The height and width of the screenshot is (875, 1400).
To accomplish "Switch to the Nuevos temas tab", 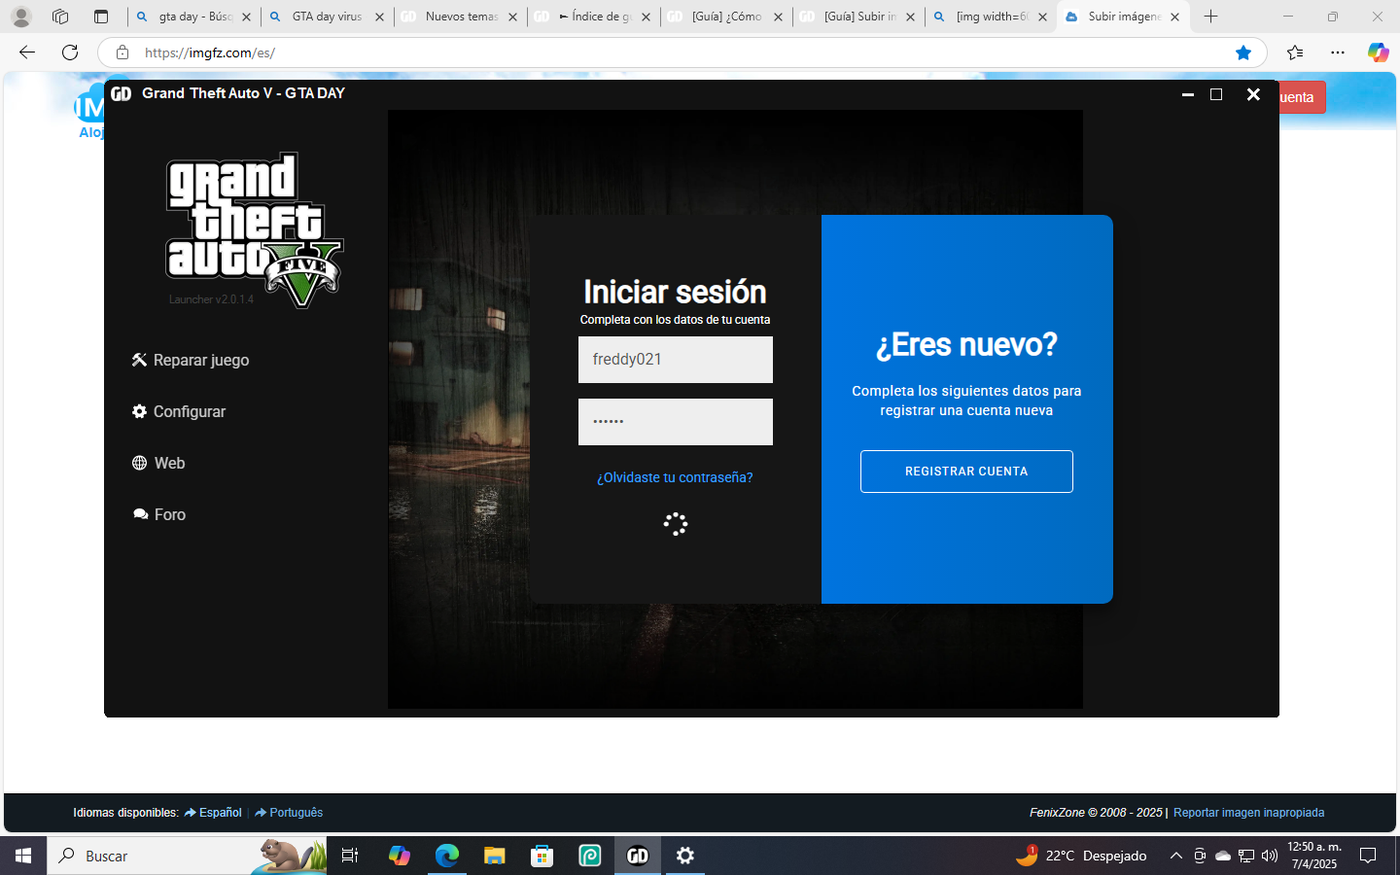I will [461, 17].
